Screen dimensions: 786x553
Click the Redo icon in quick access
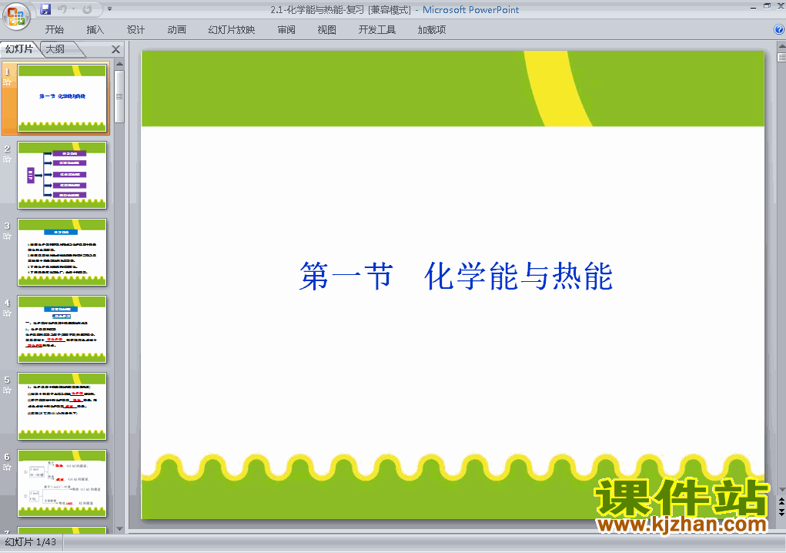pos(87,9)
